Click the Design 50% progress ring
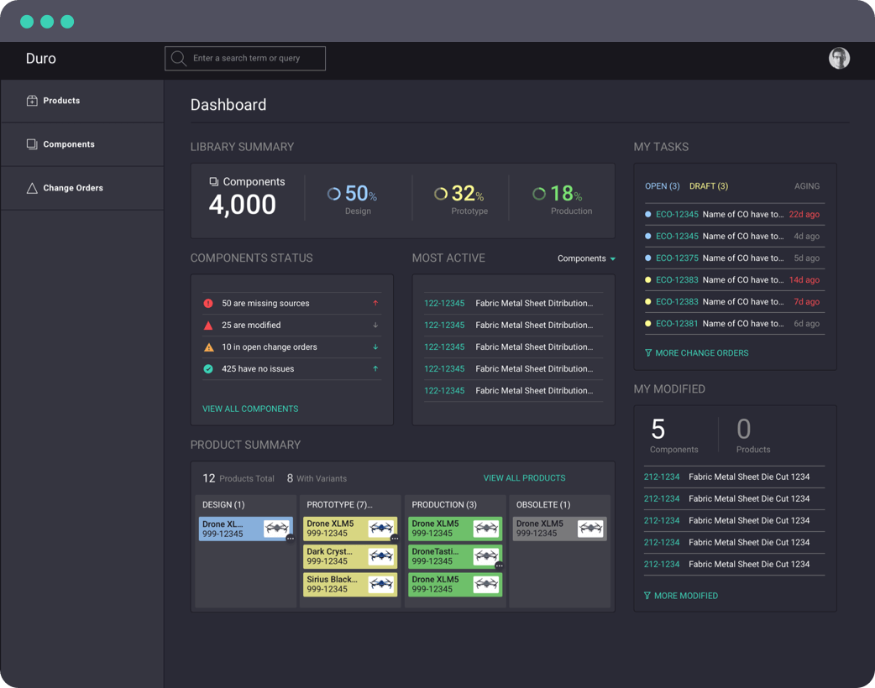The image size is (875, 688). pos(333,194)
